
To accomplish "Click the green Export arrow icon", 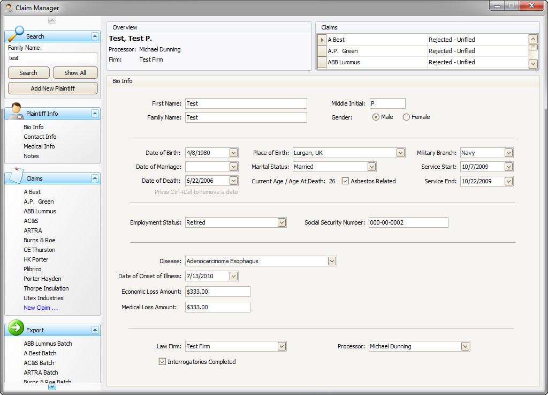I will point(16,327).
